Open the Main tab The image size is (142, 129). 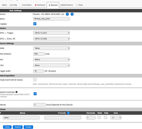[4, 5]
